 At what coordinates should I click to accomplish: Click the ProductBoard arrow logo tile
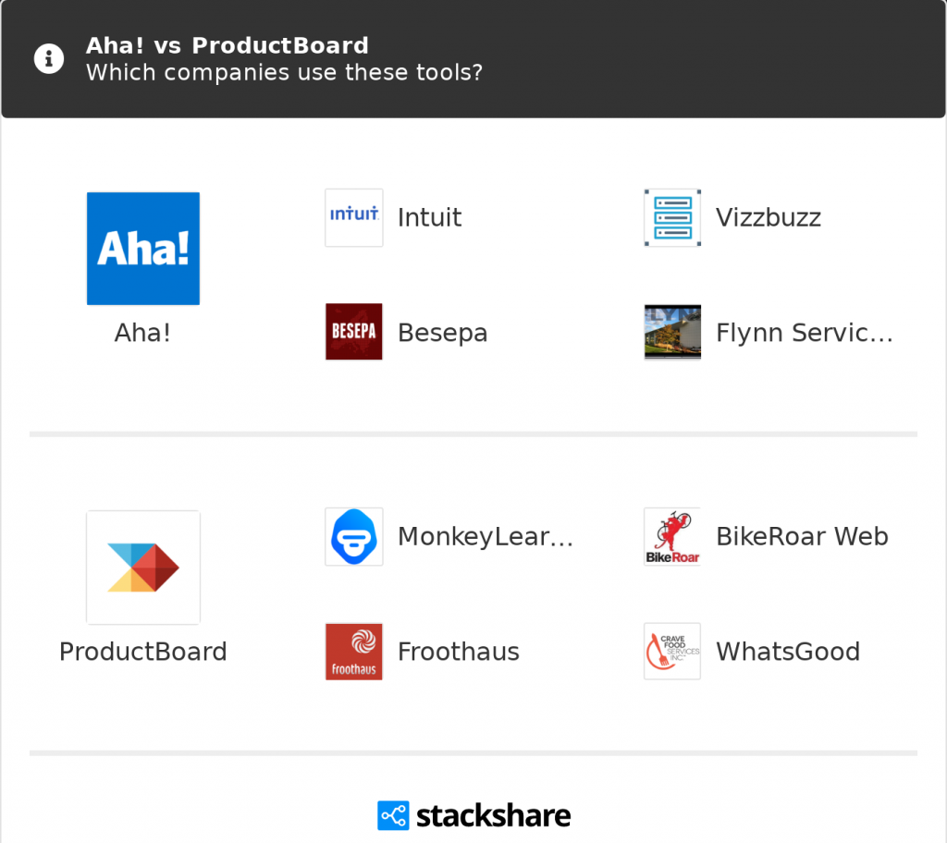pos(143,567)
